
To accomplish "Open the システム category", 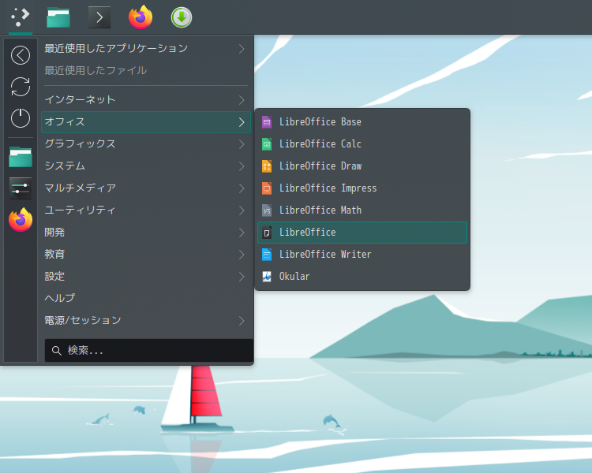I will 146,166.
